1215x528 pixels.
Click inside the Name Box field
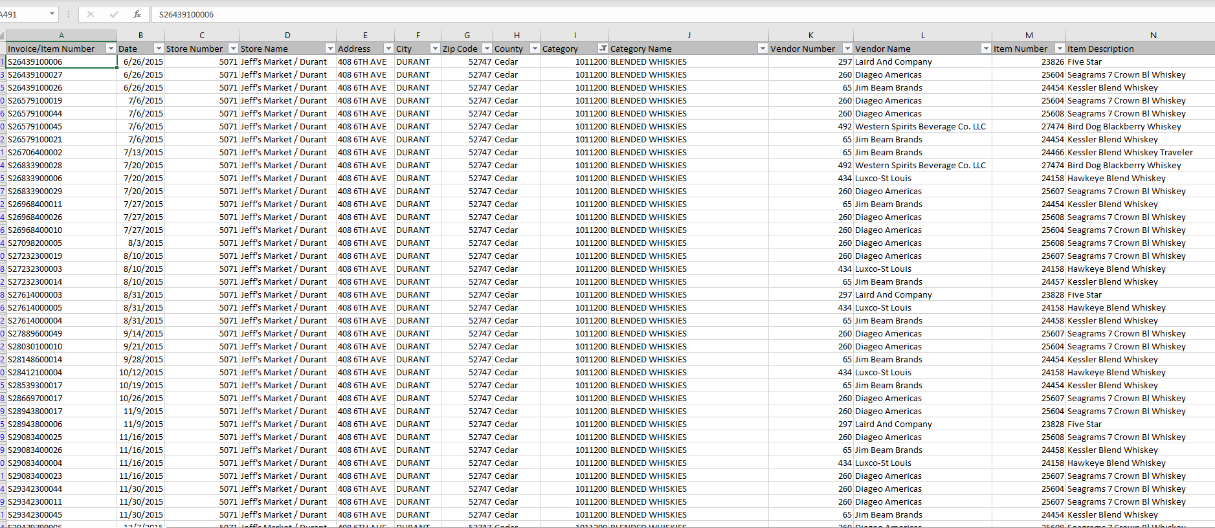(23, 14)
